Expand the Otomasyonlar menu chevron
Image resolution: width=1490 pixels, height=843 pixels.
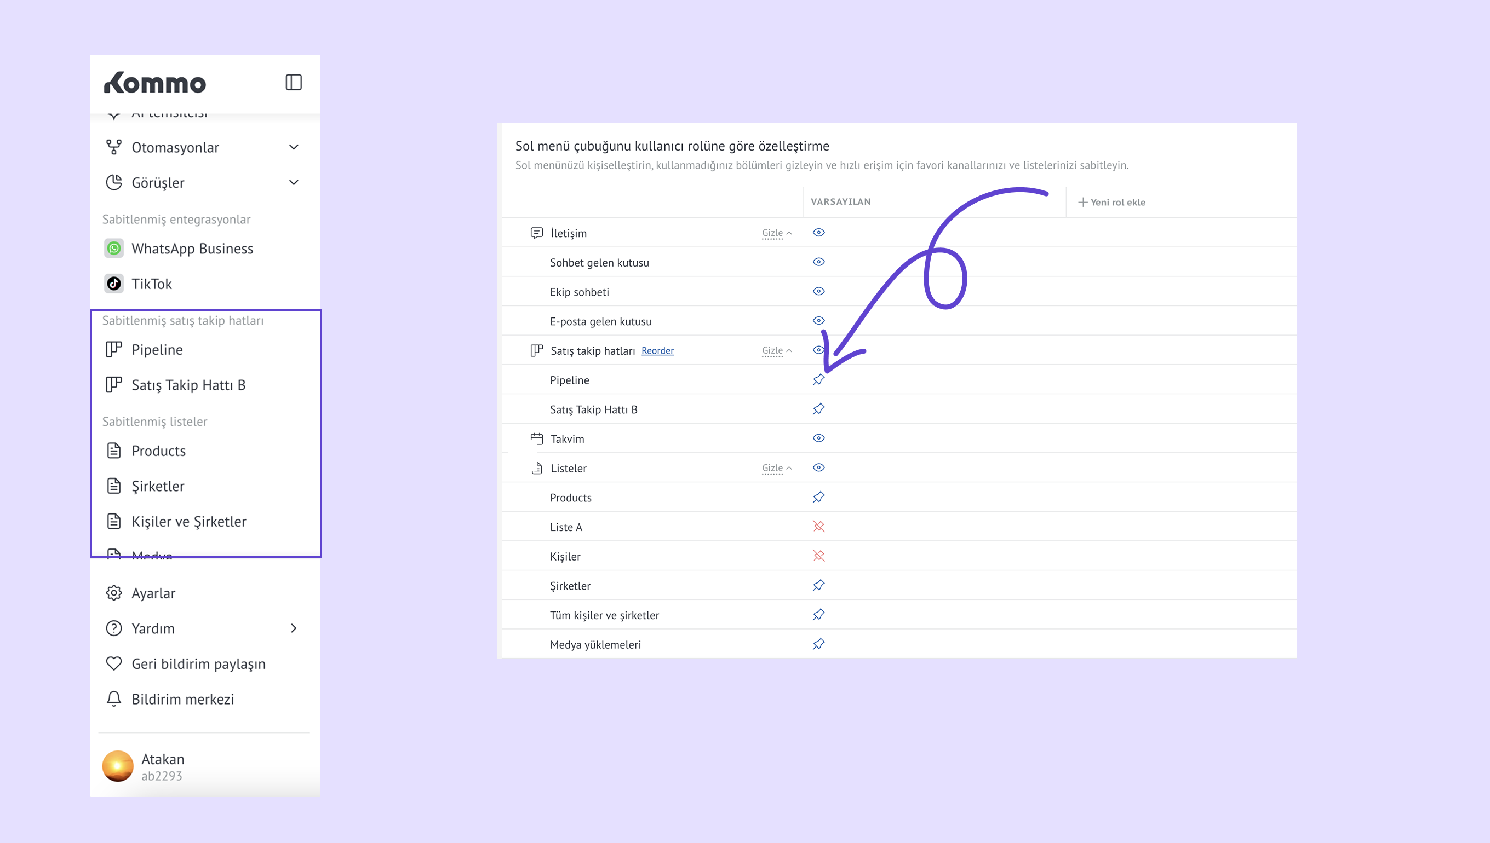click(x=294, y=147)
